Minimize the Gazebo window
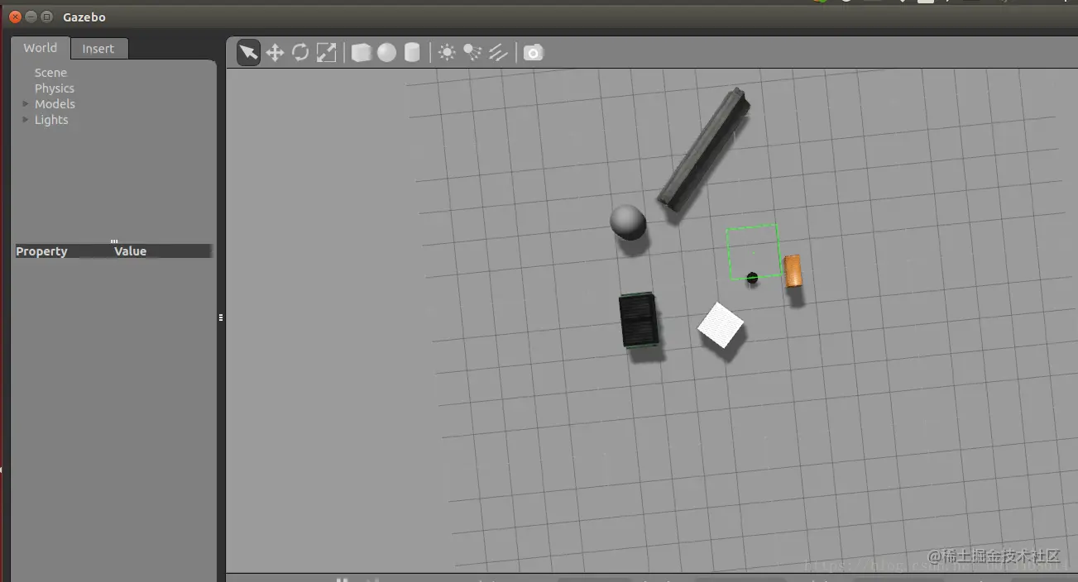This screenshot has height=582, width=1078. point(31,17)
